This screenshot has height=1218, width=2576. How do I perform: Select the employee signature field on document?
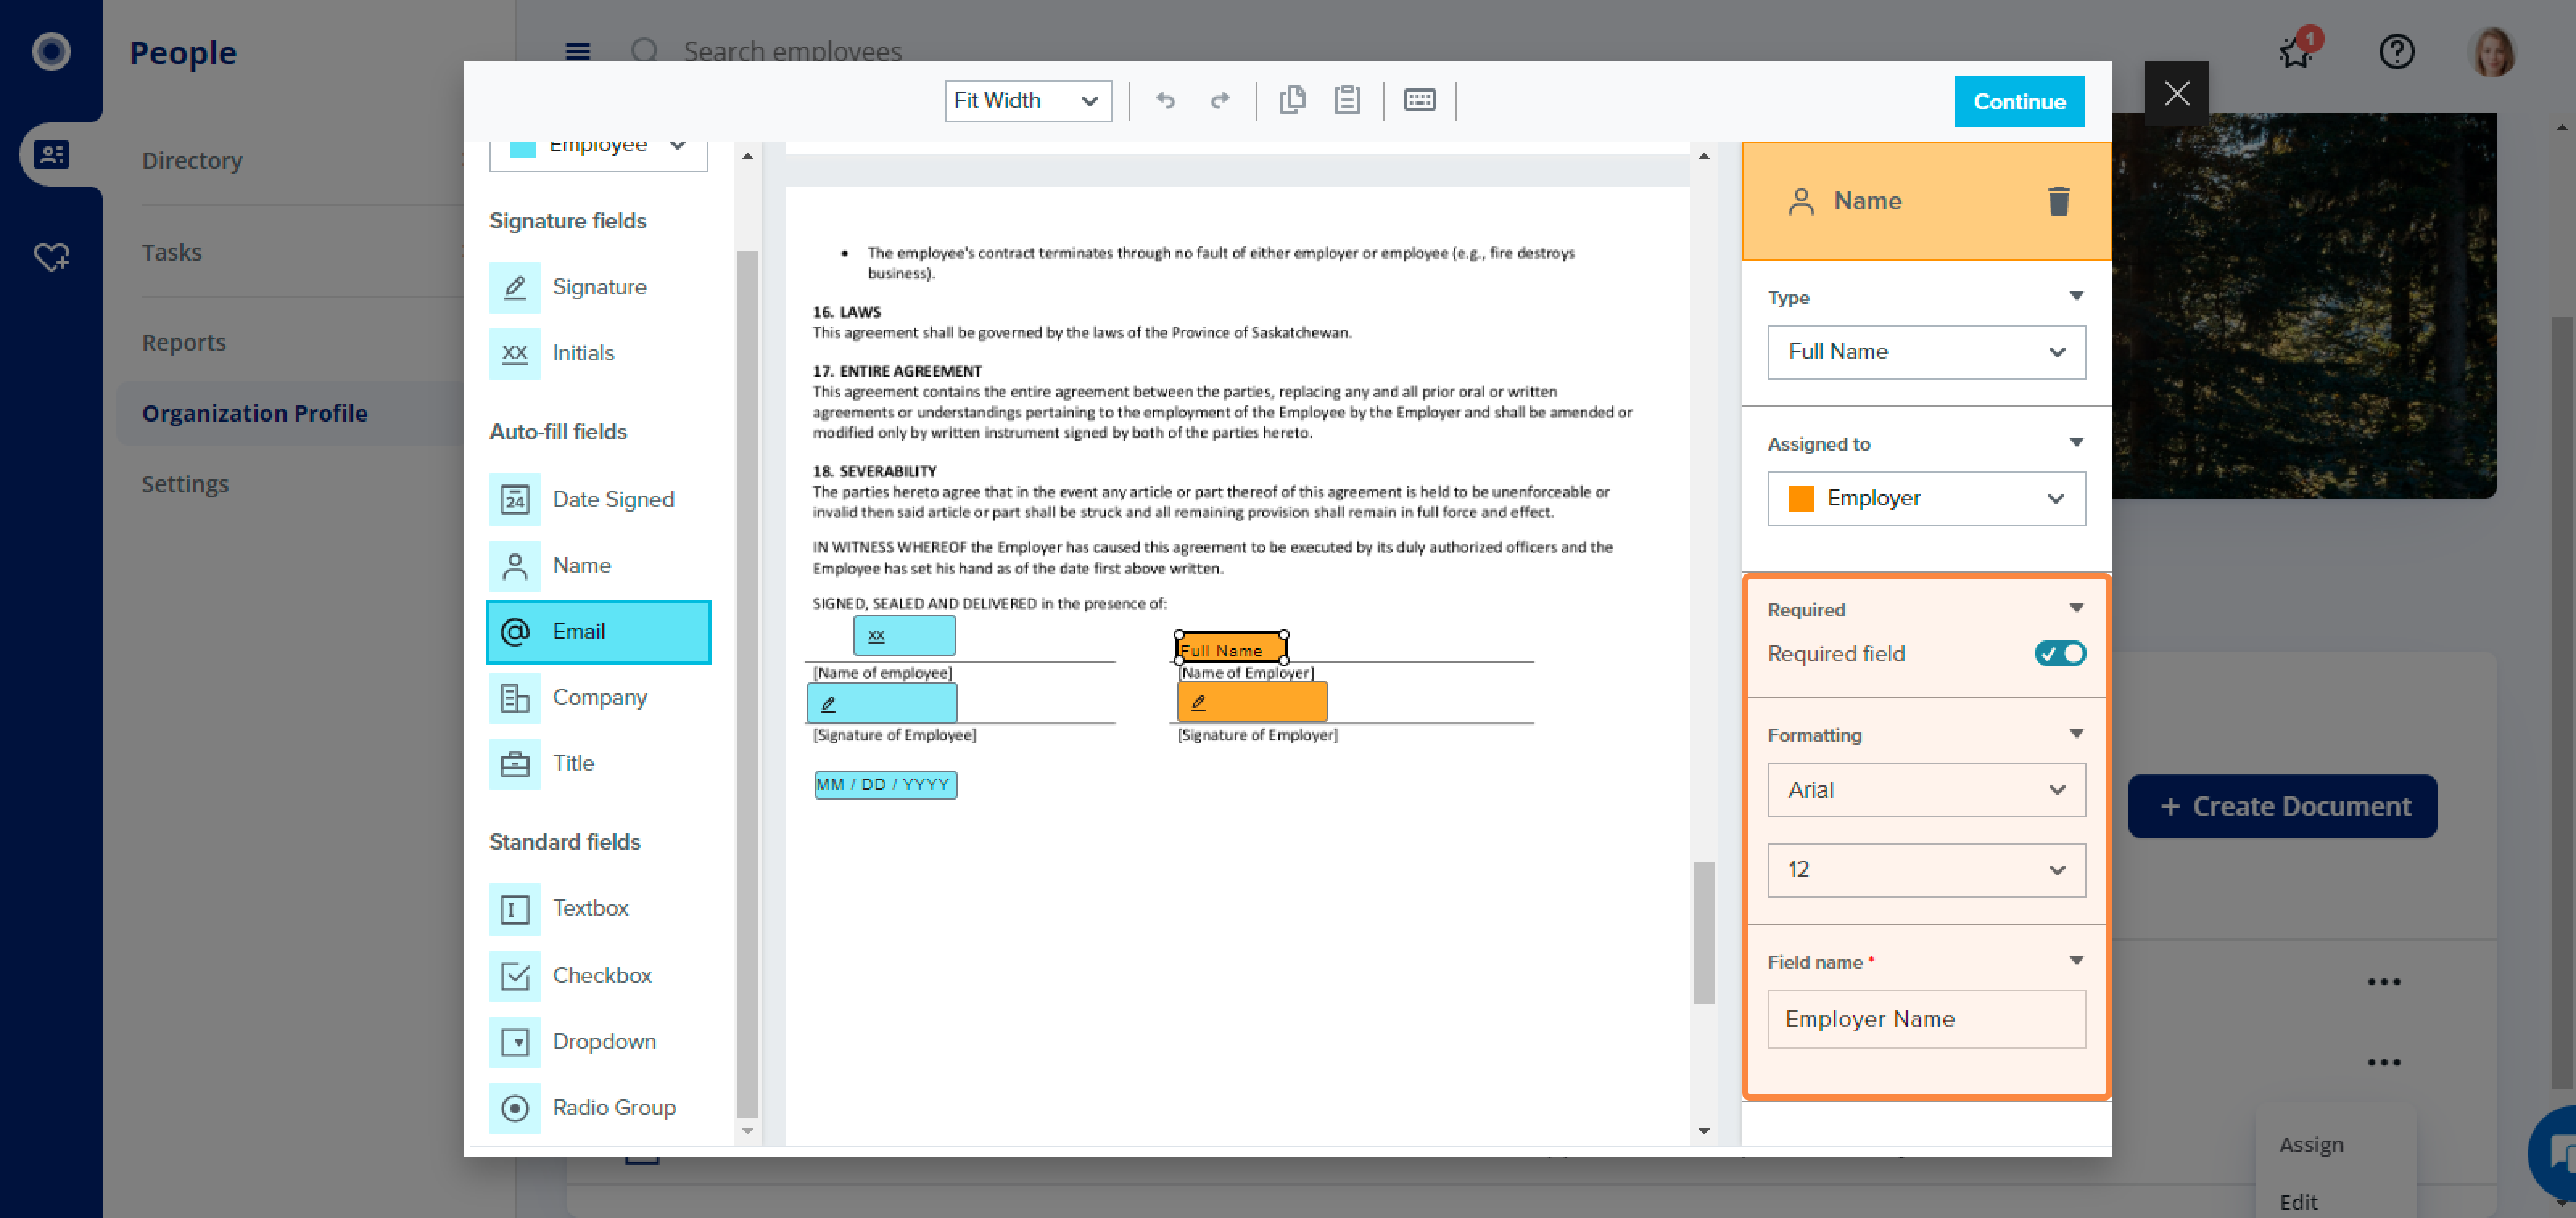pyautogui.click(x=882, y=703)
